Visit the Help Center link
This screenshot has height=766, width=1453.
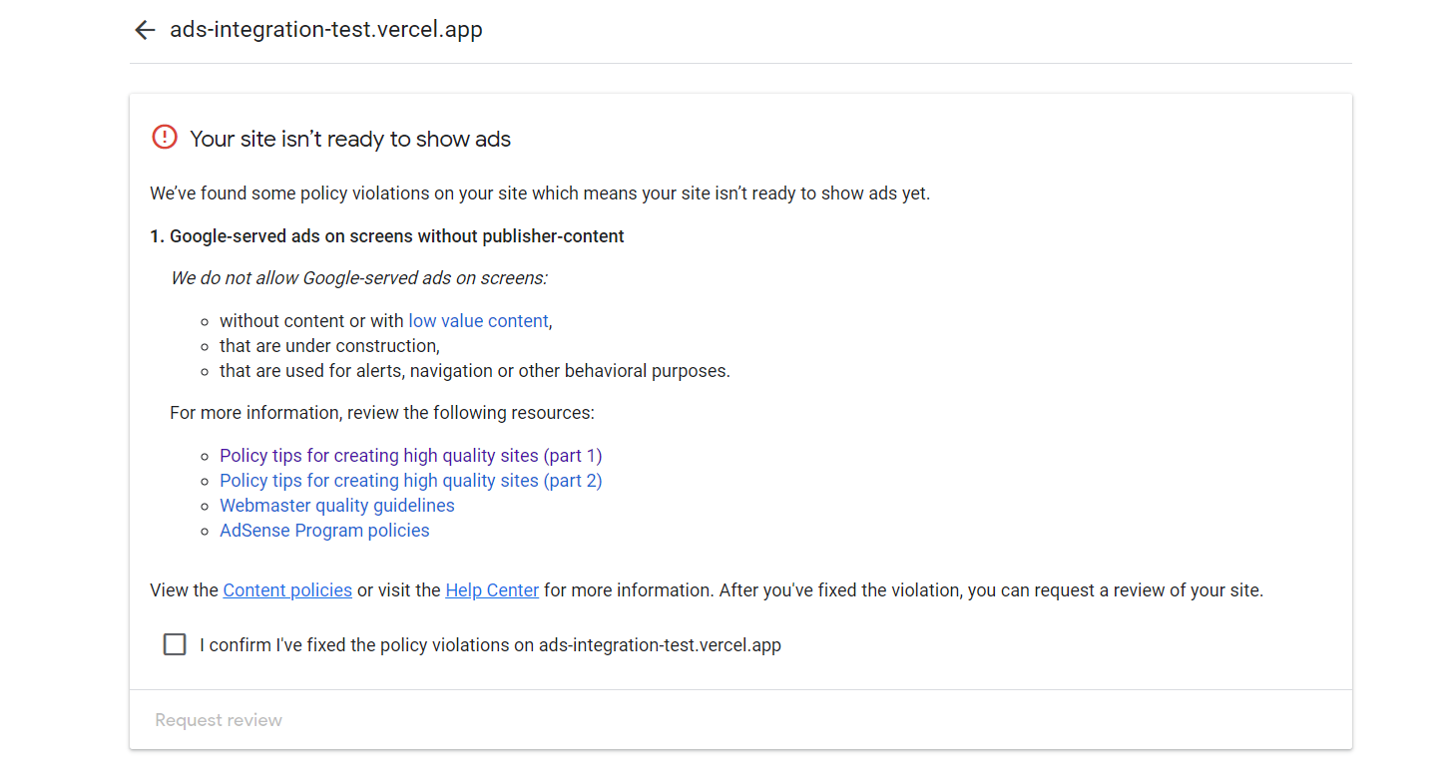click(492, 590)
